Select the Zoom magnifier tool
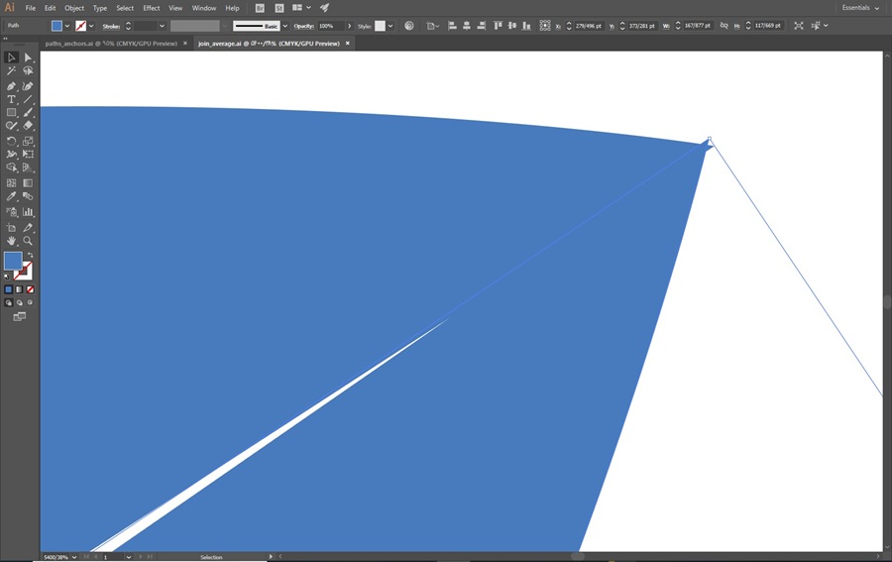892x562 pixels. coord(28,241)
